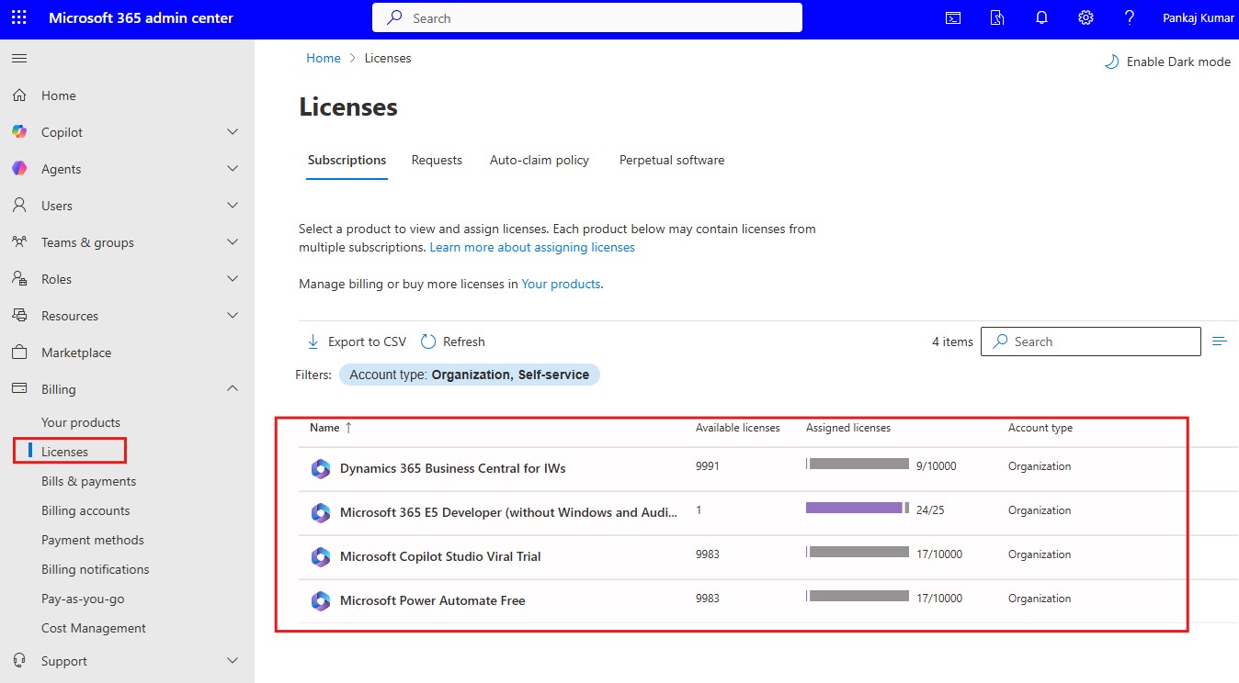Open admin center settings gear
The height and width of the screenshot is (683, 1239).
pos(1085,17)
